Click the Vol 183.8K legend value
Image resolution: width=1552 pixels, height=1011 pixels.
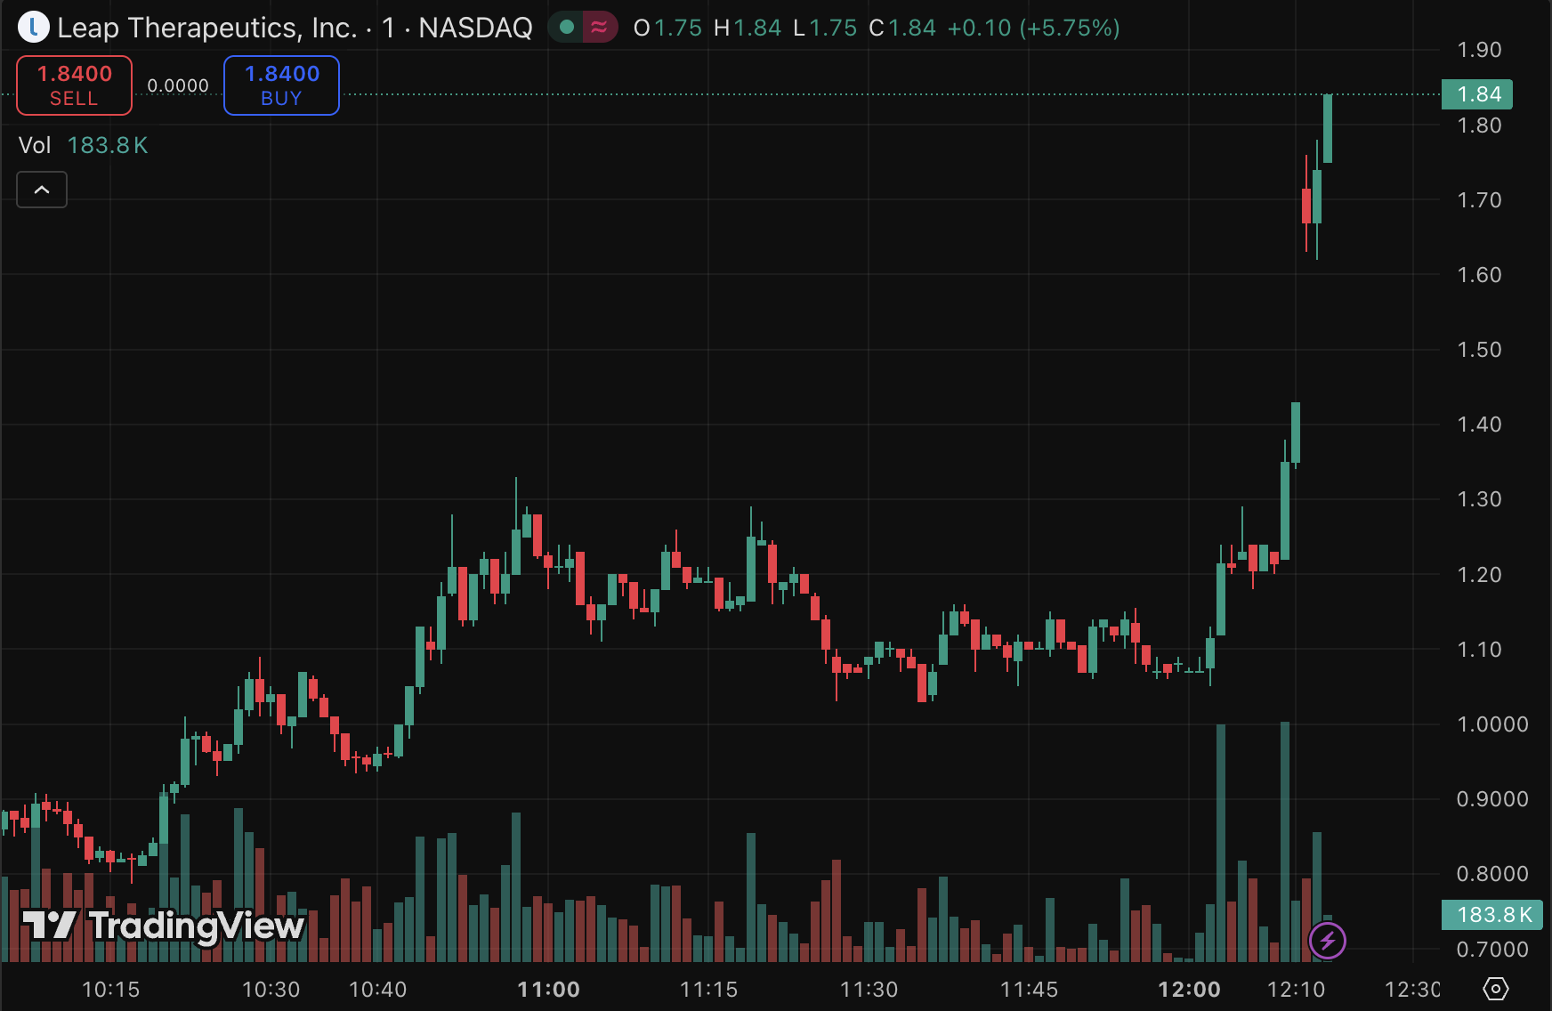click(107, 144)
